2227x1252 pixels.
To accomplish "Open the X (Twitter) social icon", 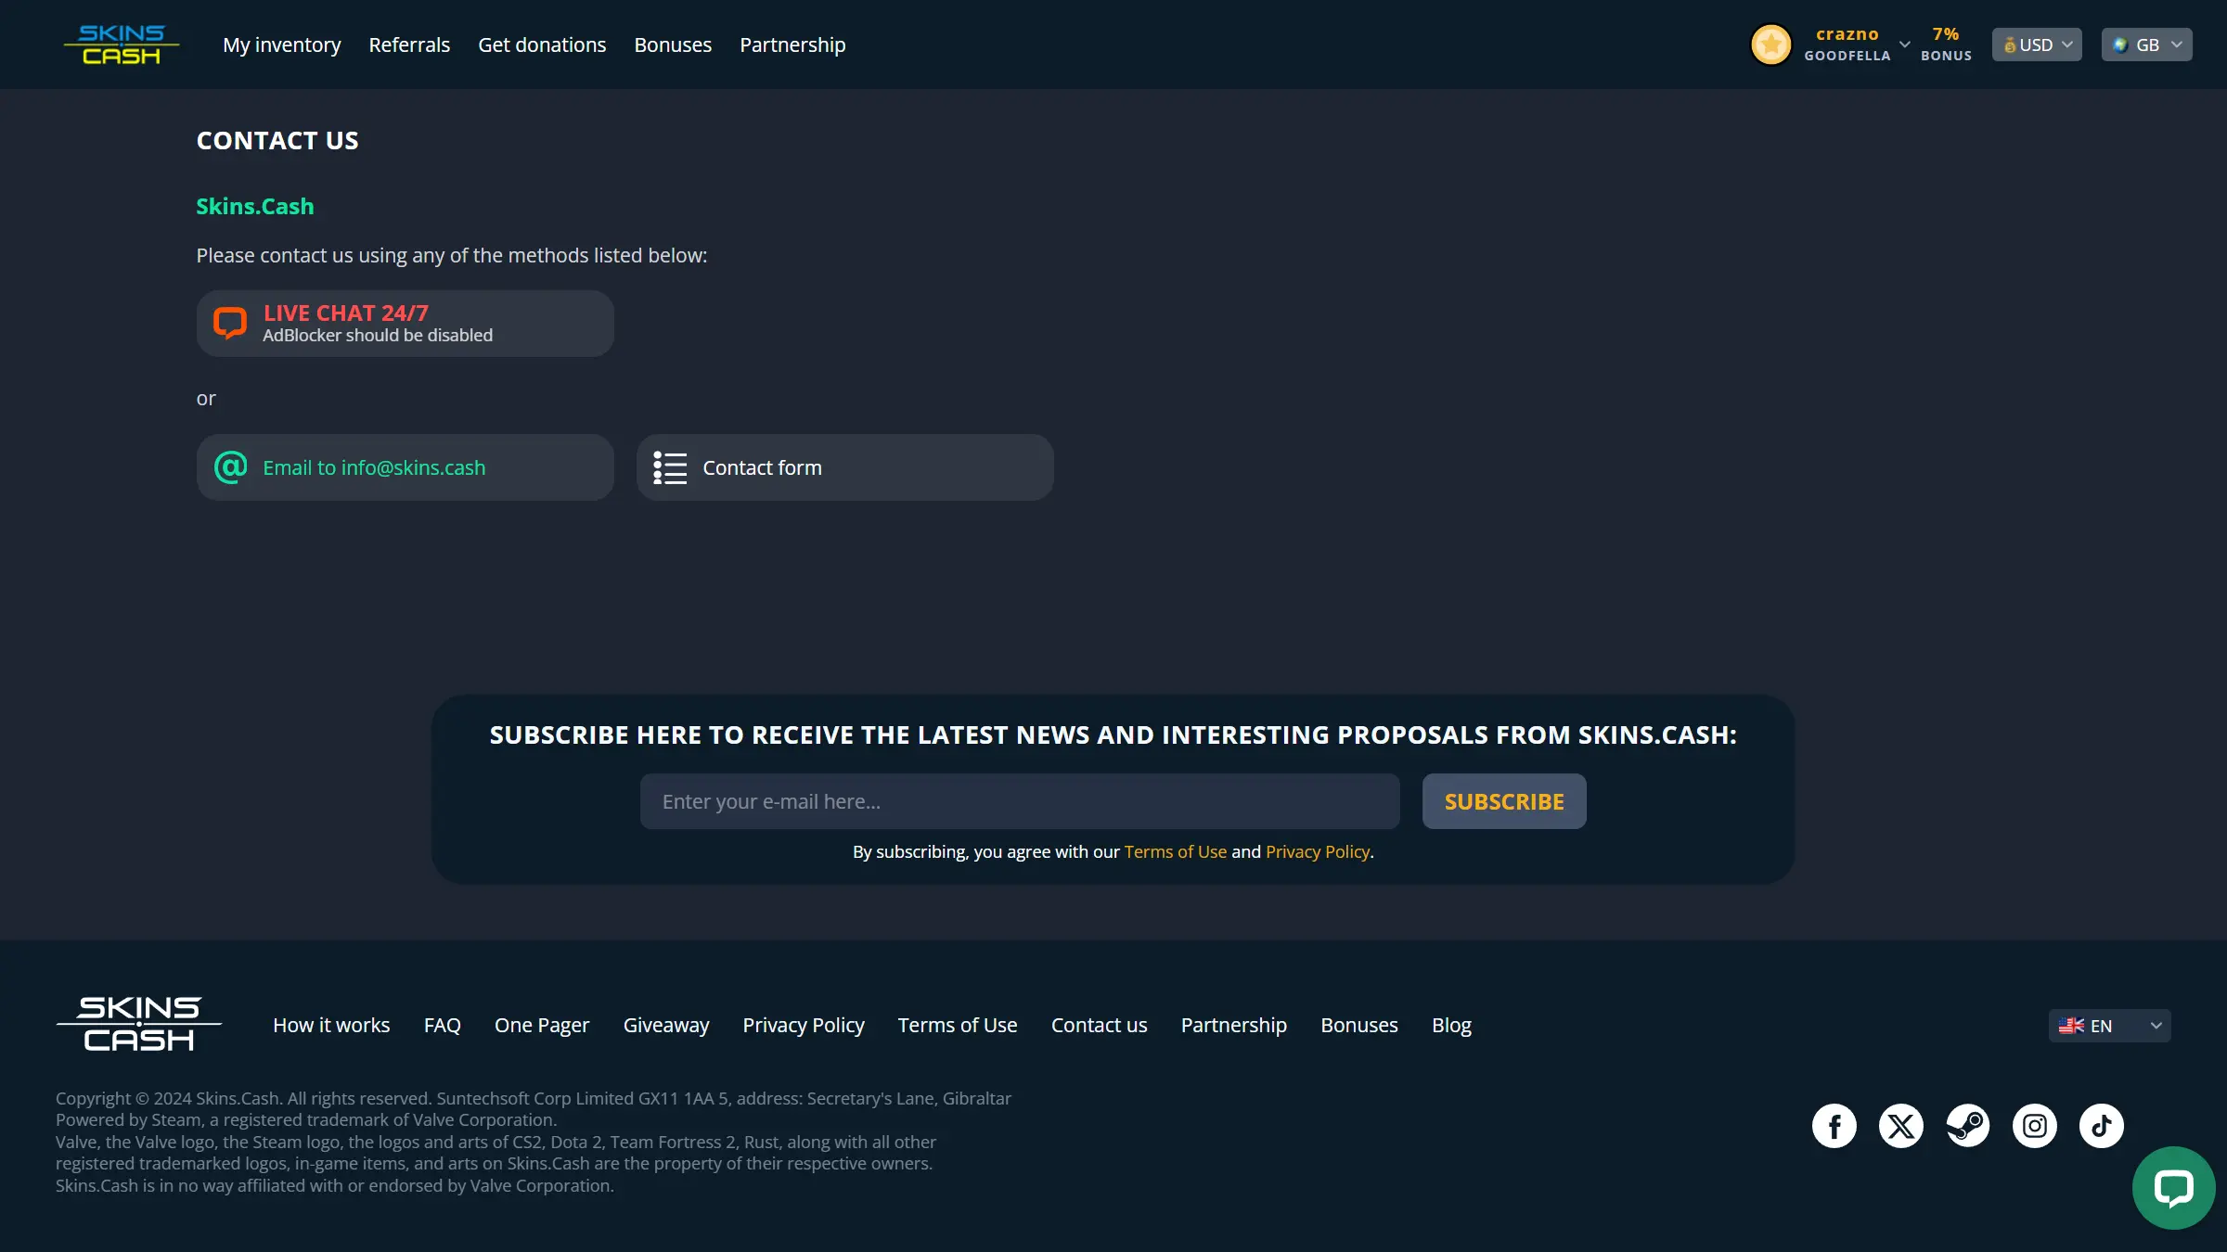I will 1901,1126.
